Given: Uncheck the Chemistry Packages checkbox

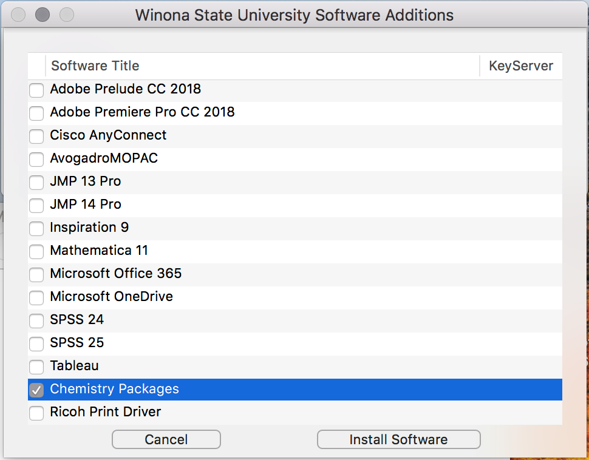Looking at the screenshot, I should pos(37,390).
